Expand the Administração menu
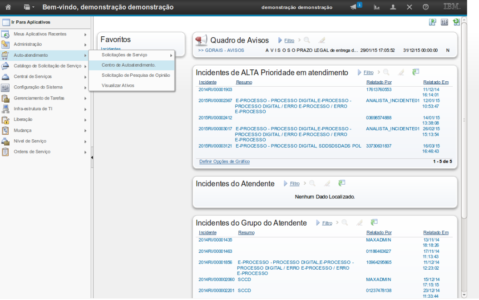The width and height of the screenshot is (479, 300). click(x=44, y=44)
